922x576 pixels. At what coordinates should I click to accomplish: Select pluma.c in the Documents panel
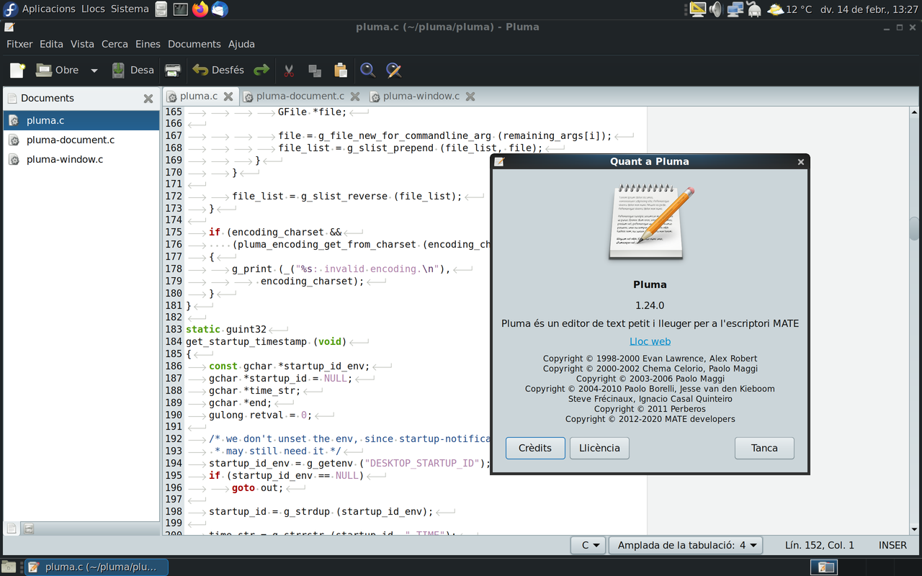click(x=81, y=120)
